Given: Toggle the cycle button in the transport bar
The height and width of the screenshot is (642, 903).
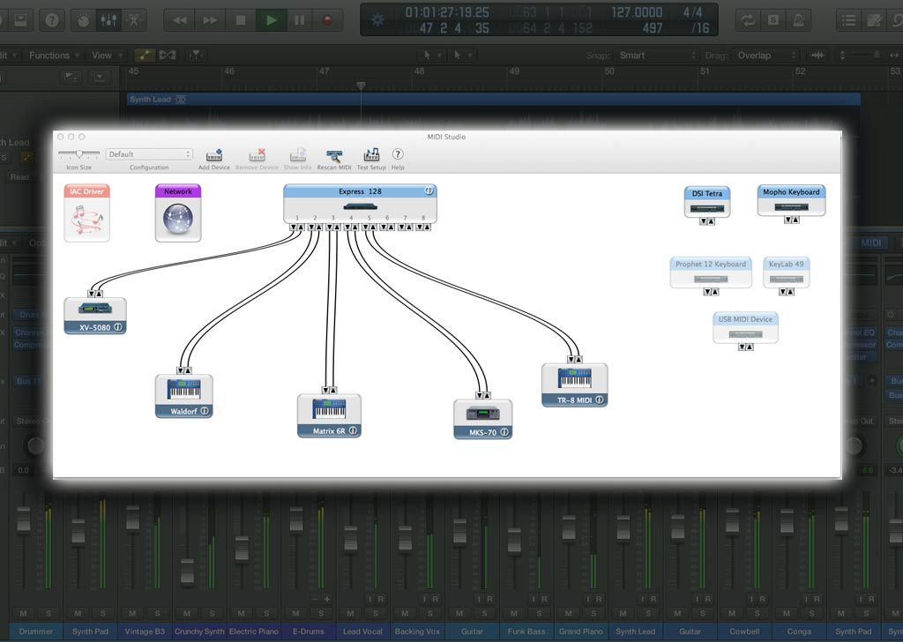Looking at the screenshot, I should coord(749,19).
